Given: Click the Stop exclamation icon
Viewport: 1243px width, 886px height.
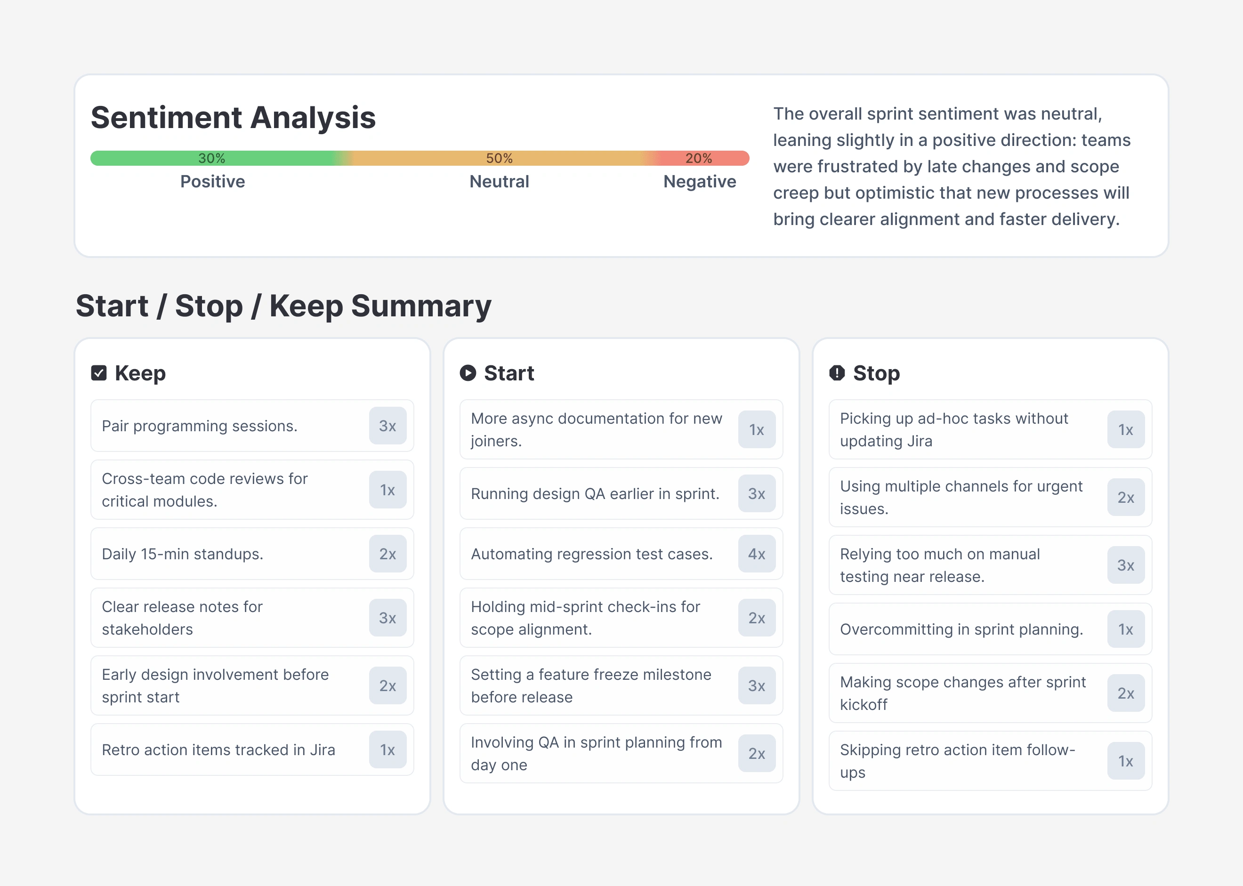Looking at the screenshot, I should (837, 373).
